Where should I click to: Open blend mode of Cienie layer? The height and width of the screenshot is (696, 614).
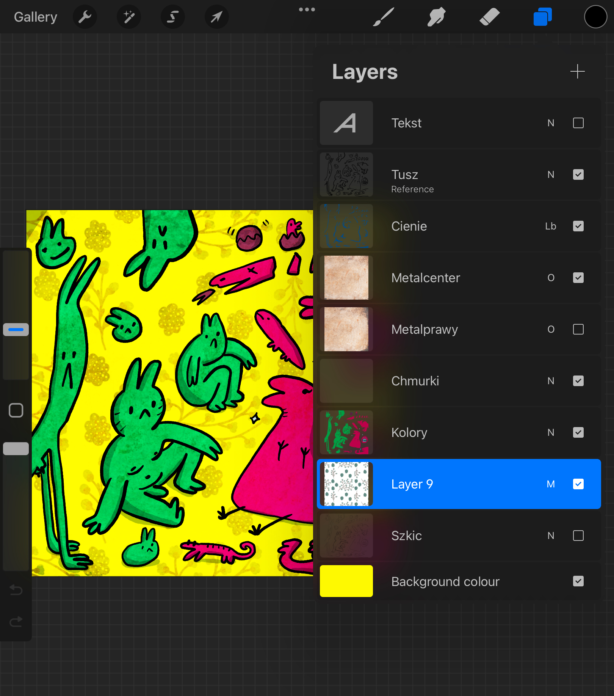click(550, 226)
